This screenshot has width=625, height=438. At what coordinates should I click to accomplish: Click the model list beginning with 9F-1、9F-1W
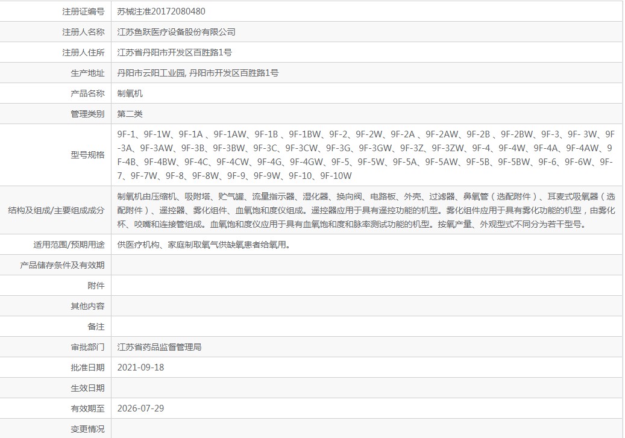click(366, 155)
